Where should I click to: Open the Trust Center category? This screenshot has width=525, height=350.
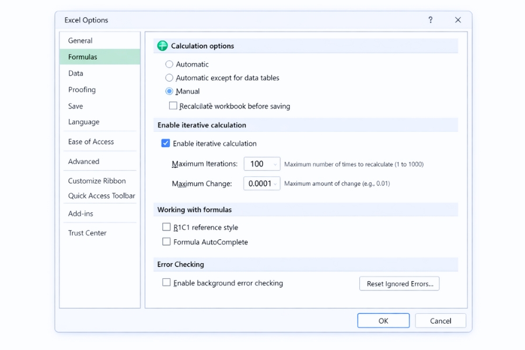[87, 233]
